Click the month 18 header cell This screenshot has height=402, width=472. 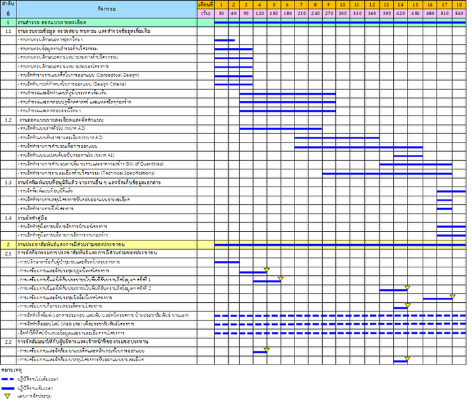click(x=459, y=5)
